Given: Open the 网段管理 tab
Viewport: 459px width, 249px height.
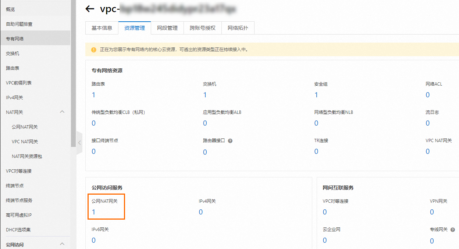Looking at the screenshot, I should (167, 28).
